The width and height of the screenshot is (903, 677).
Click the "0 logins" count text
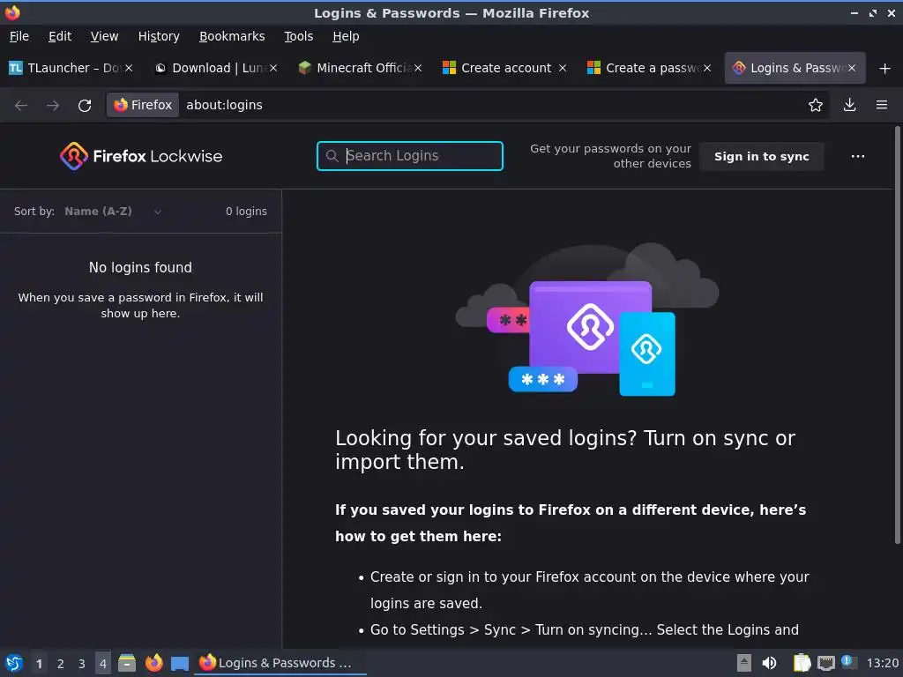click(247, 212)
